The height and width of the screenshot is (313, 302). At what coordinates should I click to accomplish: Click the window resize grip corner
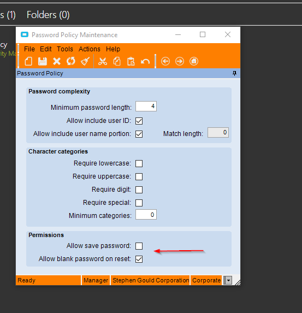click(238, 282)
